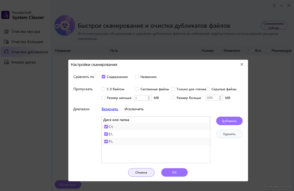Confirm settings with OK button

point(174,173)
